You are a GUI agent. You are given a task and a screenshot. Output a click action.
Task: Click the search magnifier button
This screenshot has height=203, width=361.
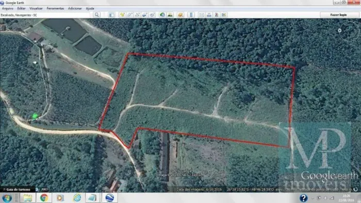(97, 15)
